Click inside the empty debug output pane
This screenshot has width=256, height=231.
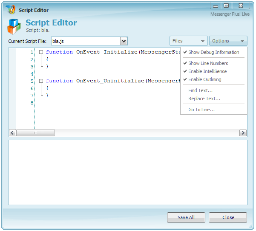(x=128, y=172)
